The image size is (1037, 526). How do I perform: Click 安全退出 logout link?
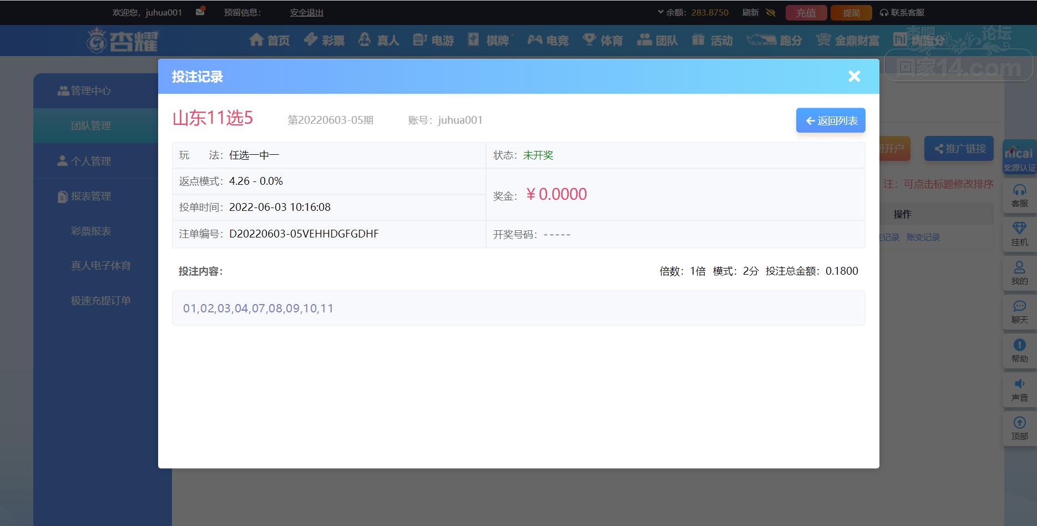point(306,12)
